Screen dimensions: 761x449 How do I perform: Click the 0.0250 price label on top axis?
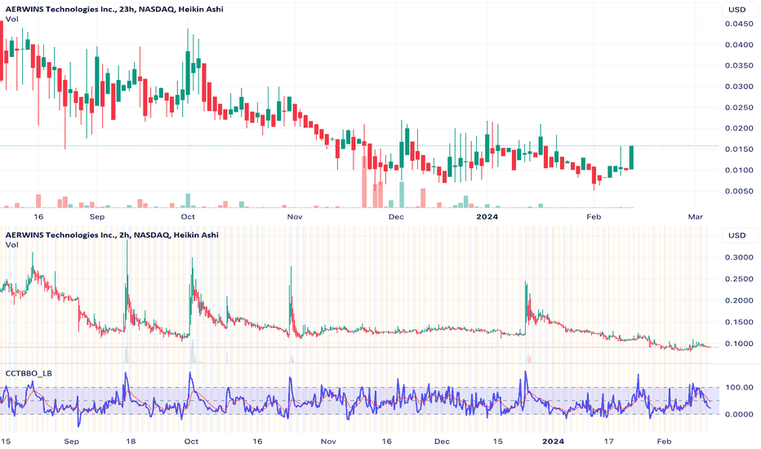[x=739, y=107]
